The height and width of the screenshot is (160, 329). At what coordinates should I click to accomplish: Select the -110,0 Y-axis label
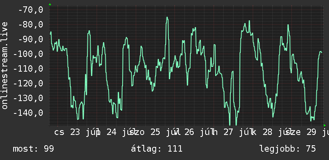(x=28, y=68)
